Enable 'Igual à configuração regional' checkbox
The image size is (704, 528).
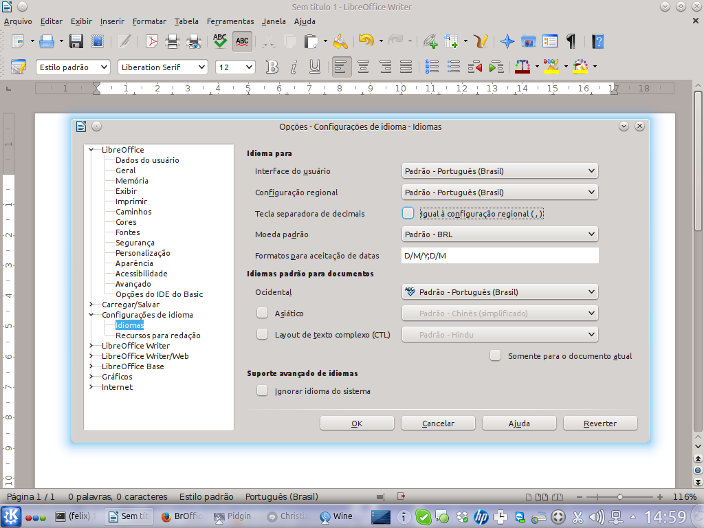(x=408, y=213)
